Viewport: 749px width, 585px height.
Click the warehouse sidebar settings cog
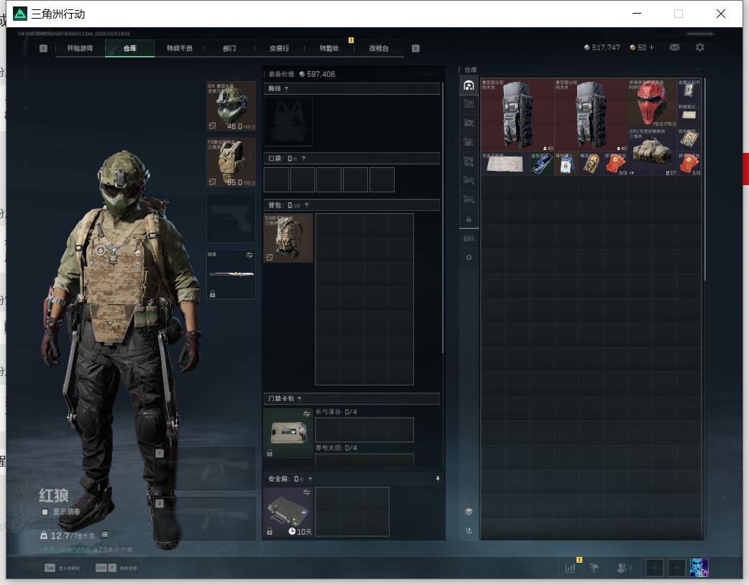[469, 257]
